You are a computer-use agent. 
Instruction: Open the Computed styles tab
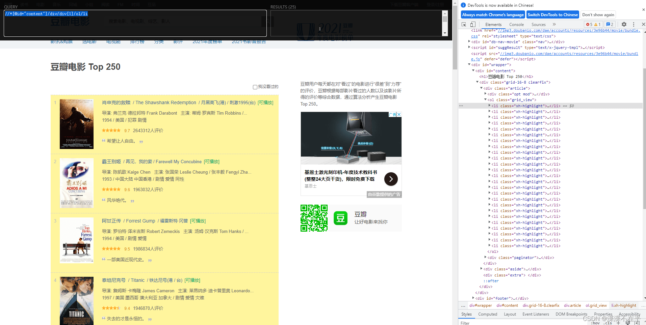coord(488,314)
